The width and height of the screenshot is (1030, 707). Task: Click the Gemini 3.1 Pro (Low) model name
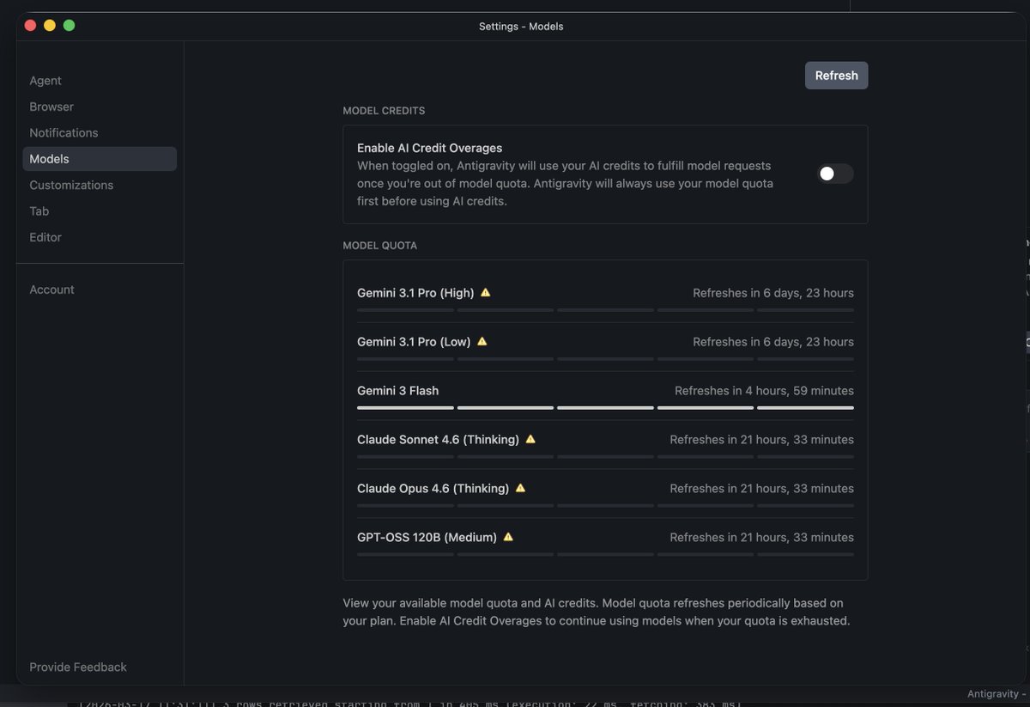tap(414, 342)
